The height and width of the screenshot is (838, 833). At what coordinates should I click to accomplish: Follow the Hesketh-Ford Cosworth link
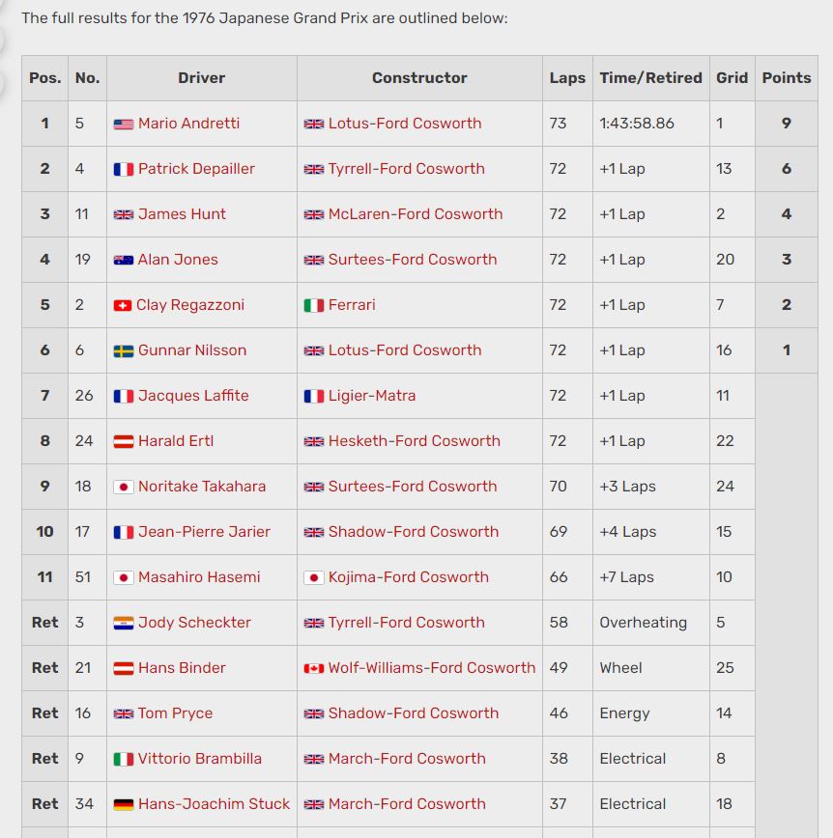click(415, 441)
